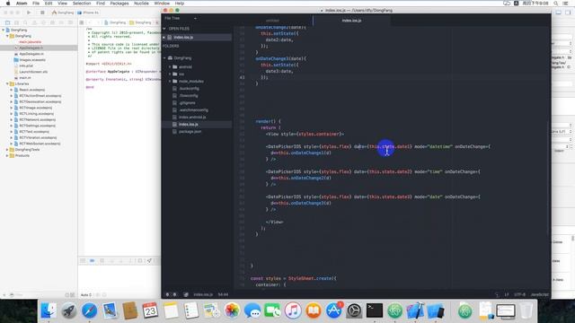Collapse the DongFang root folder in Atom
Screen dimensions: 575x323
164,57
